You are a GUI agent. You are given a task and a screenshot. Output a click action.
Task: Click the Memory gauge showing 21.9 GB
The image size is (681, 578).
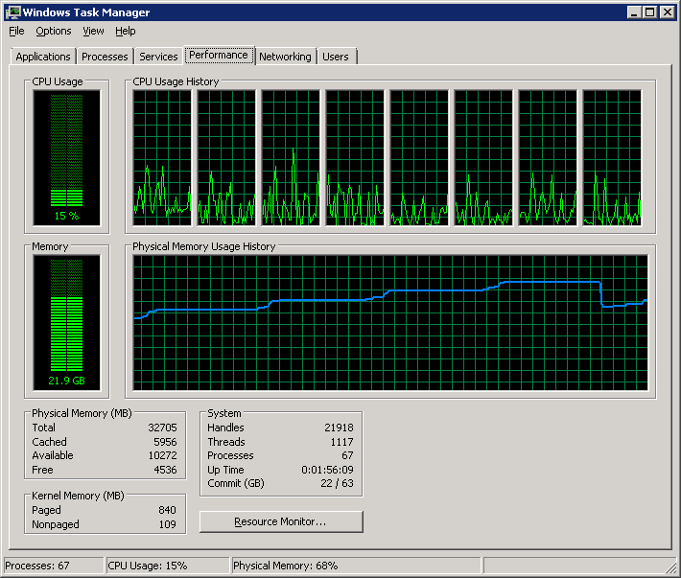[x=66, y=323]
